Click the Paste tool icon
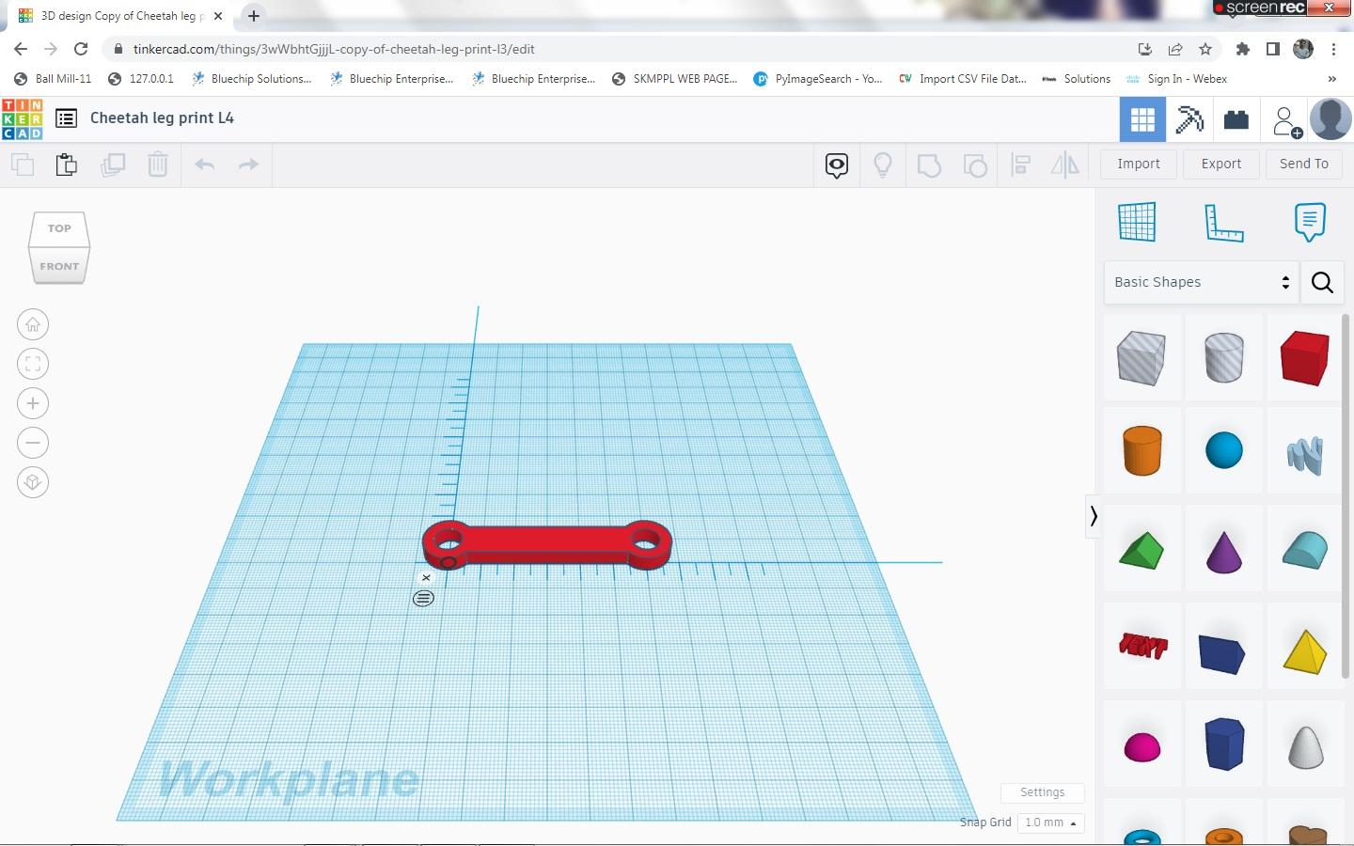The image size is (1354, 846). point(66,164)
